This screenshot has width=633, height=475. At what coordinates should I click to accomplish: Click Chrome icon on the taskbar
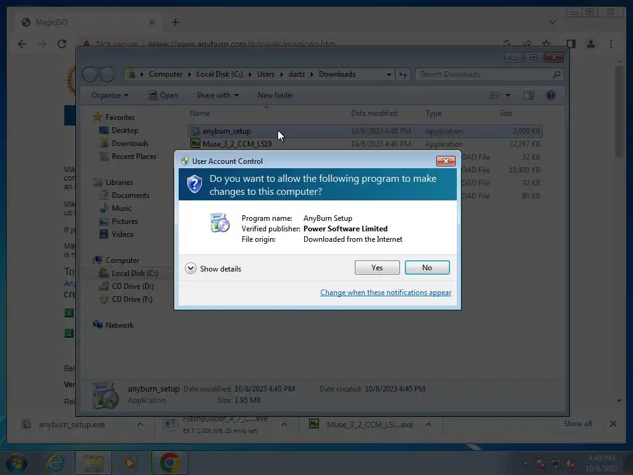coord(170,463)
